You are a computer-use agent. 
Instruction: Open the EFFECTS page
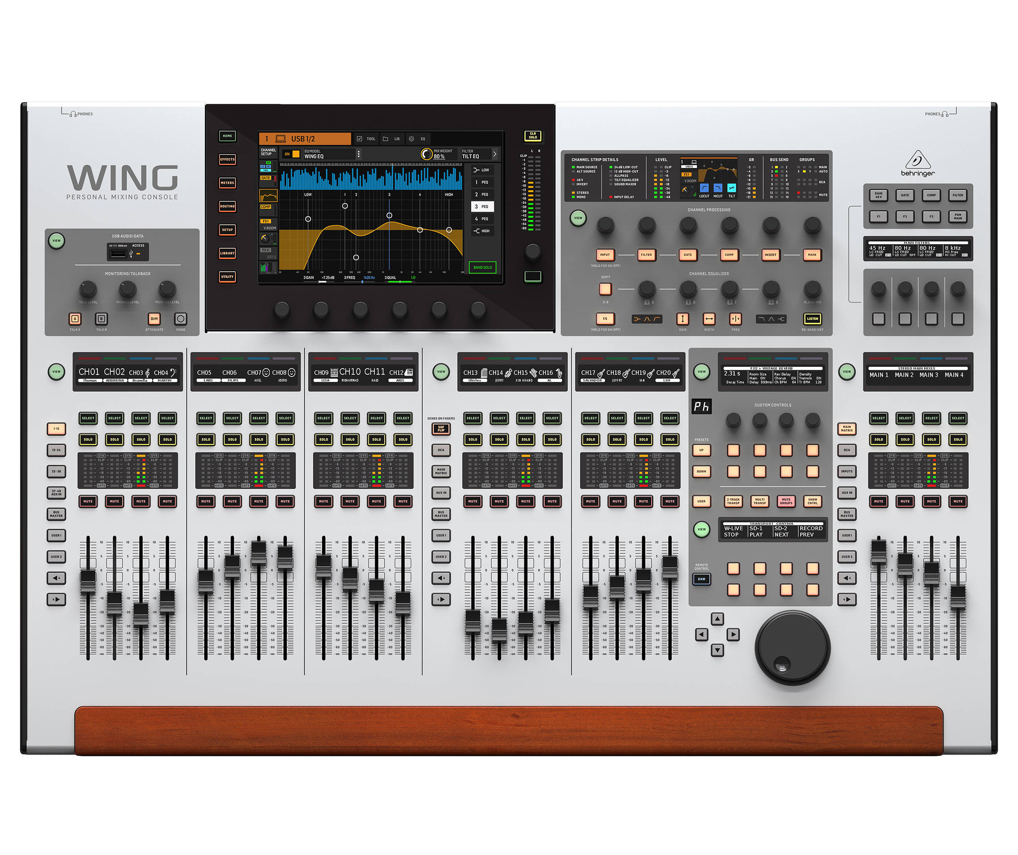point(227,160)
